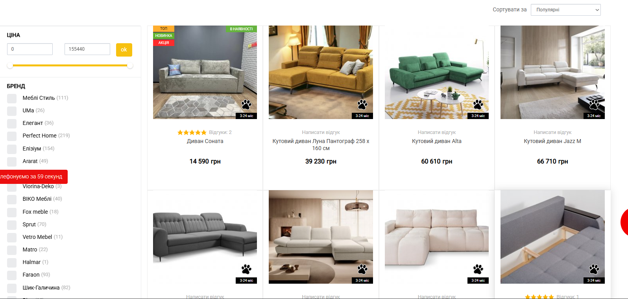This screenshot has width=628, height=299.
Task: Check the Меблі Стиль brand filter
Action: (x=12, y=98)
